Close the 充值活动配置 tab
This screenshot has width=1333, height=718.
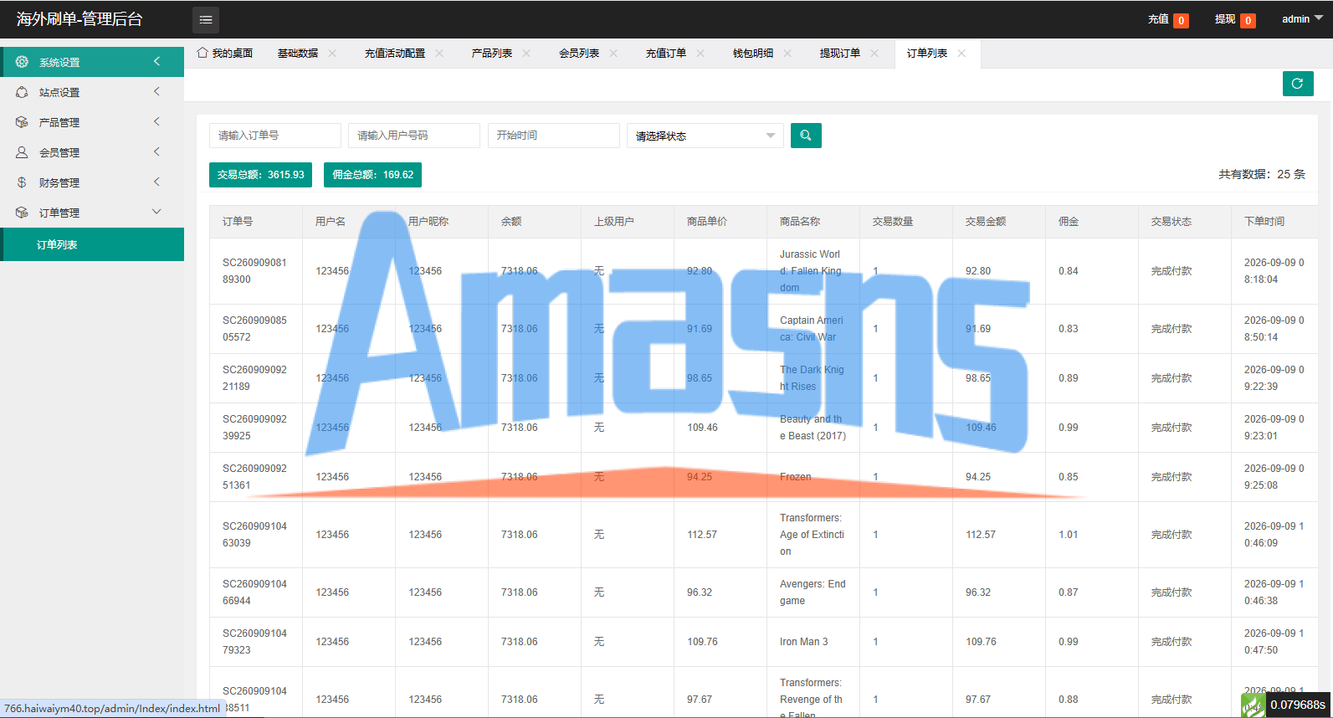439,53
